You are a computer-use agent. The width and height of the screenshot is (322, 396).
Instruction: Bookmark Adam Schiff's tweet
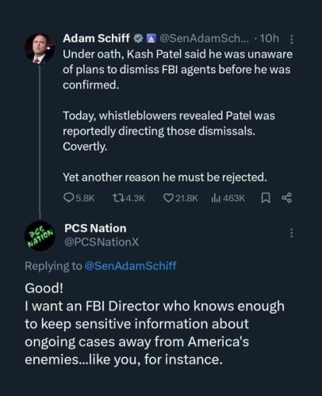[x=266, y=198]
